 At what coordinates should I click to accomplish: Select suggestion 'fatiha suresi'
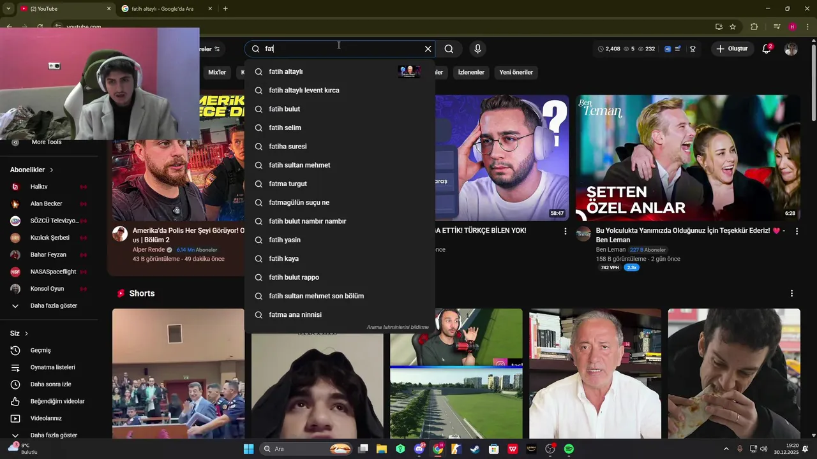pyautogui.click(x=340, y=147)
